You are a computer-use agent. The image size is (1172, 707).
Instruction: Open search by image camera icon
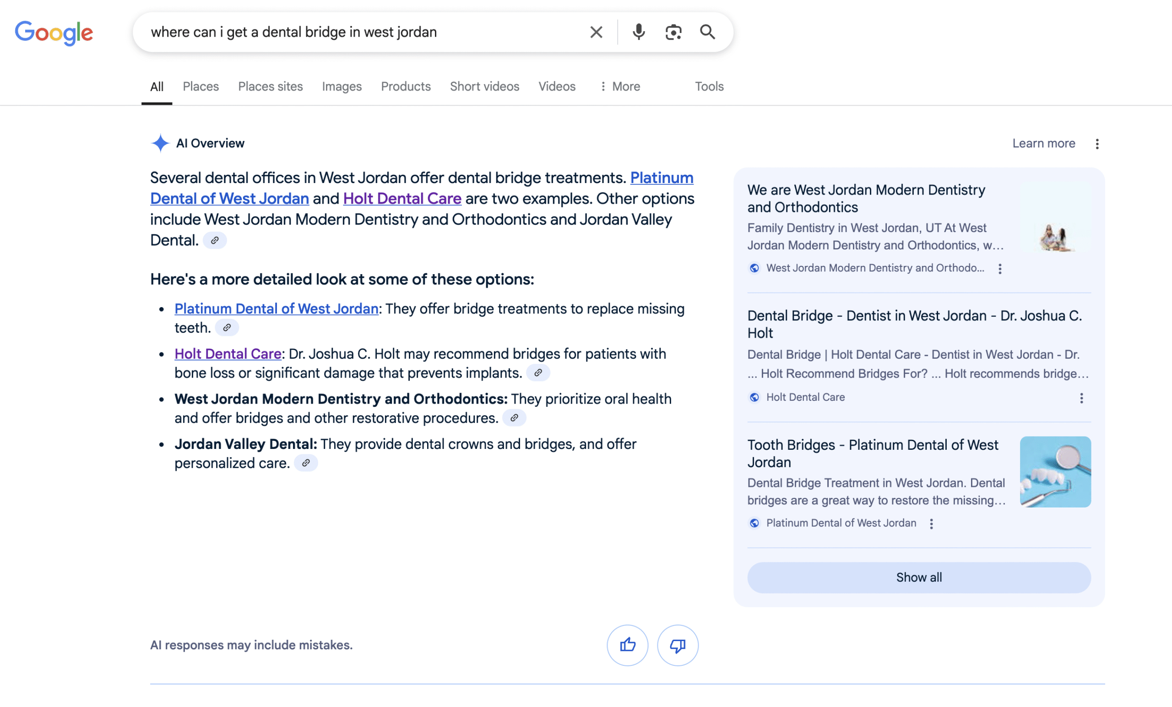click(x=673, y=32)
